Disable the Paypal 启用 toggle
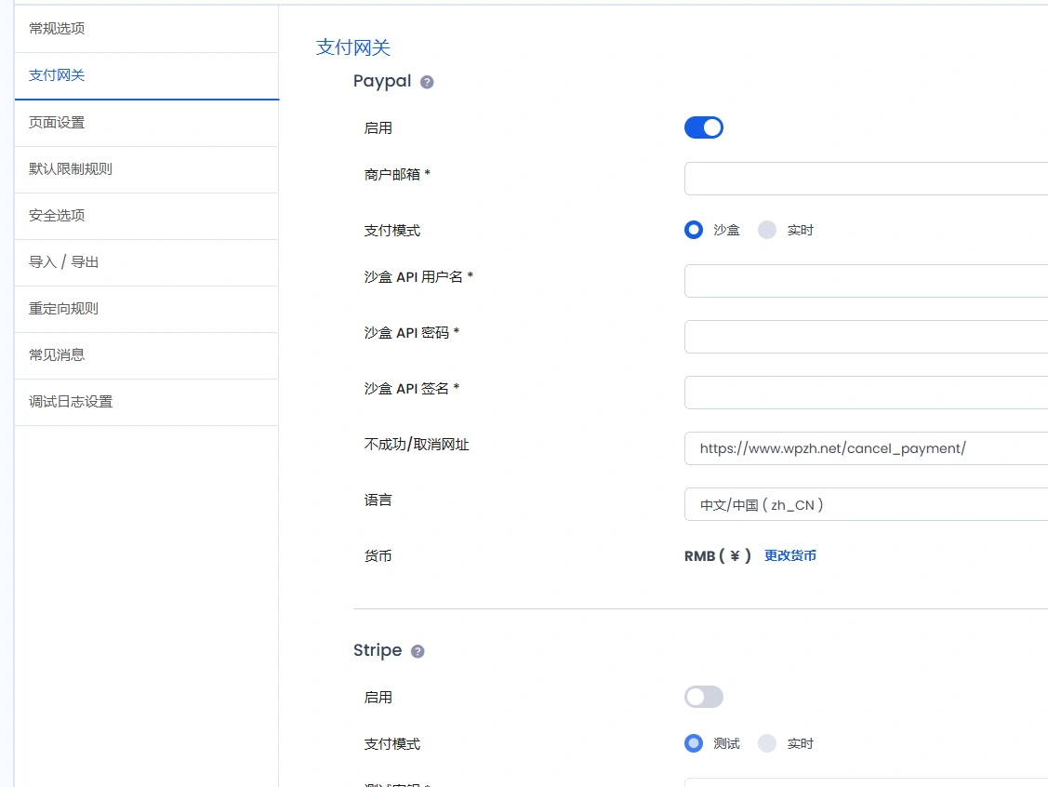1048x787 pixels. (x=704, y=127)
